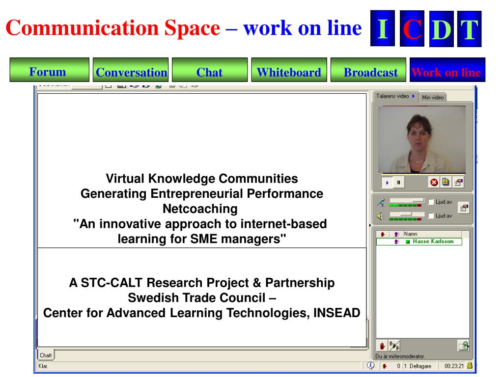Viewport: 503px width, 377px height.
Task: Click the Klar status text
Action: [43, 366]
